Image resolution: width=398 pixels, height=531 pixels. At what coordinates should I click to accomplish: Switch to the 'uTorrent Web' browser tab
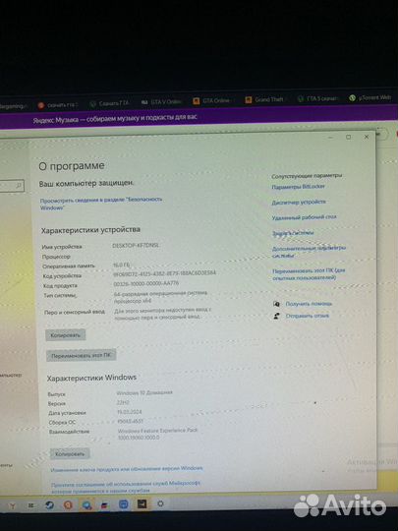[x=370, y=97]
